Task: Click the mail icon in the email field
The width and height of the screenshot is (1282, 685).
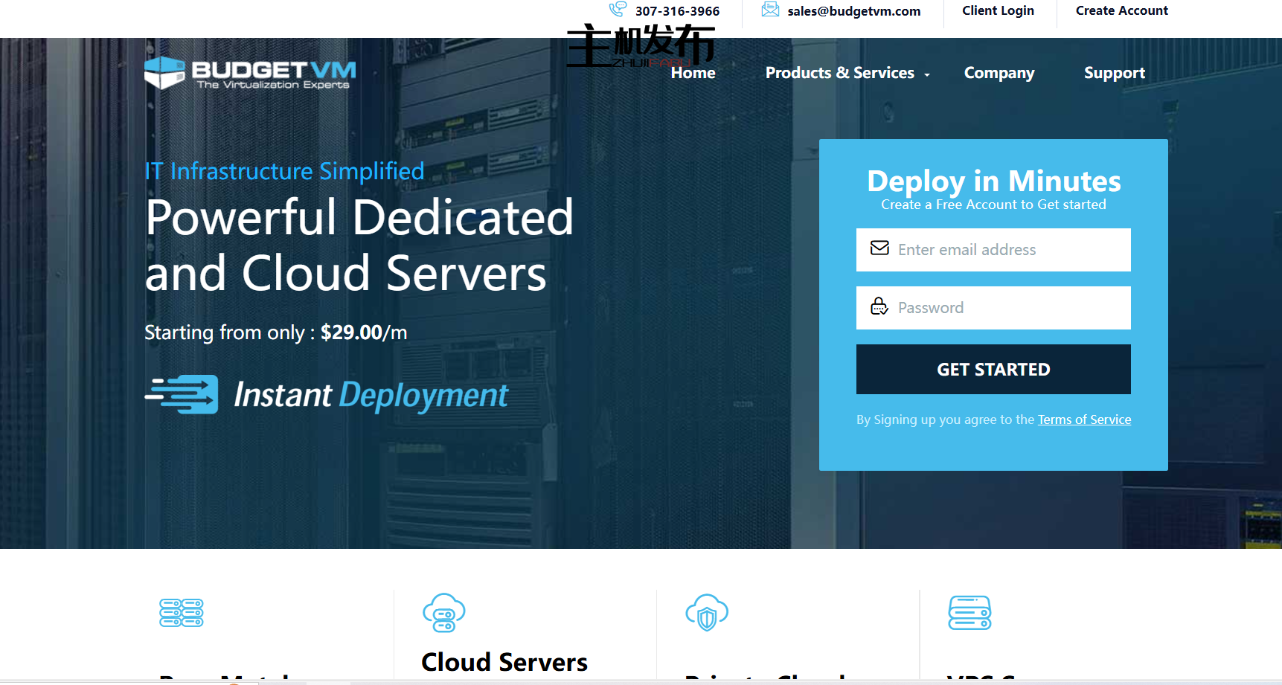Action: tap(879, 248)
